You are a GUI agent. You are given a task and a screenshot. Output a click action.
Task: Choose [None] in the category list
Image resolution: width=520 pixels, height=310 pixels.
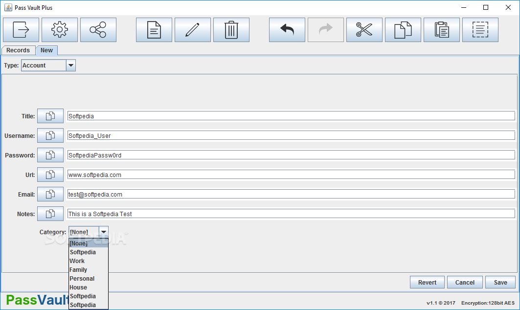[89, 244]
